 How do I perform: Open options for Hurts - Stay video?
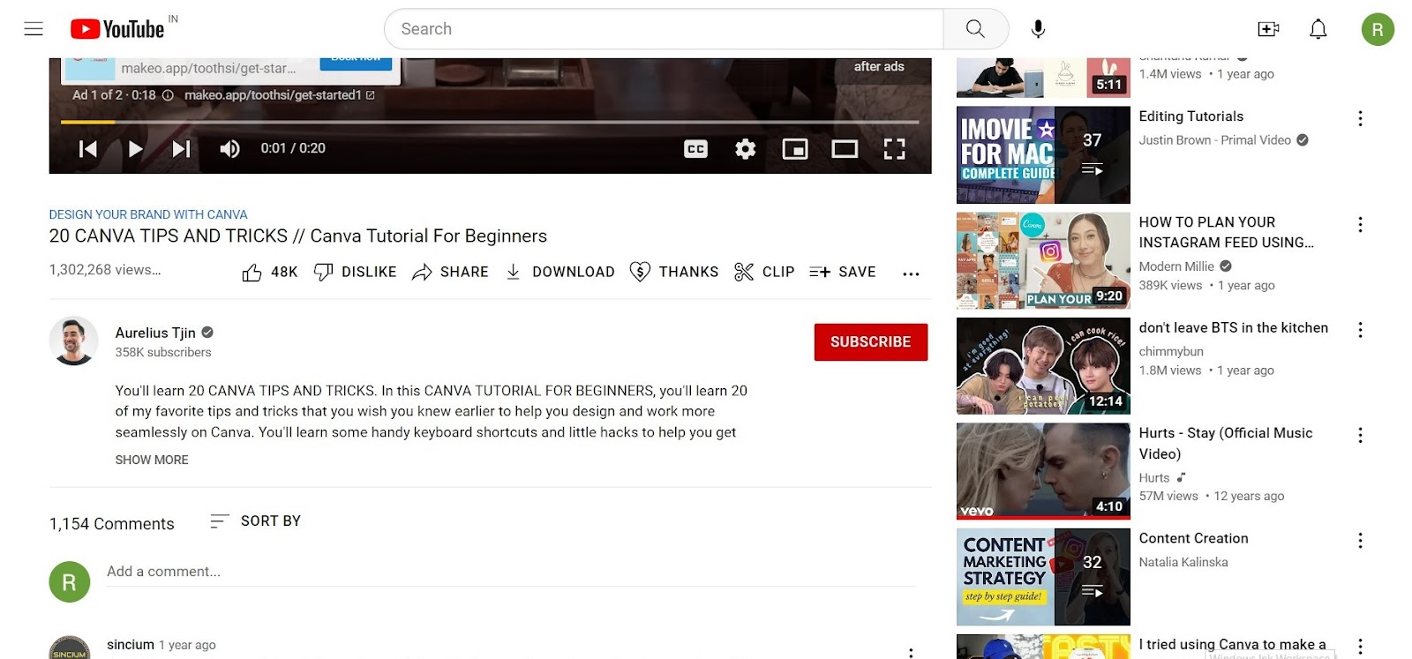pos(1360,435)
